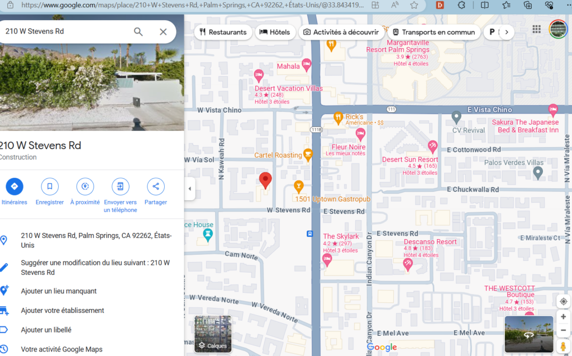Send to phone with Envoyer vers un téléphone
This screenshot has width=572, height=356.
(x=121, y=187)
